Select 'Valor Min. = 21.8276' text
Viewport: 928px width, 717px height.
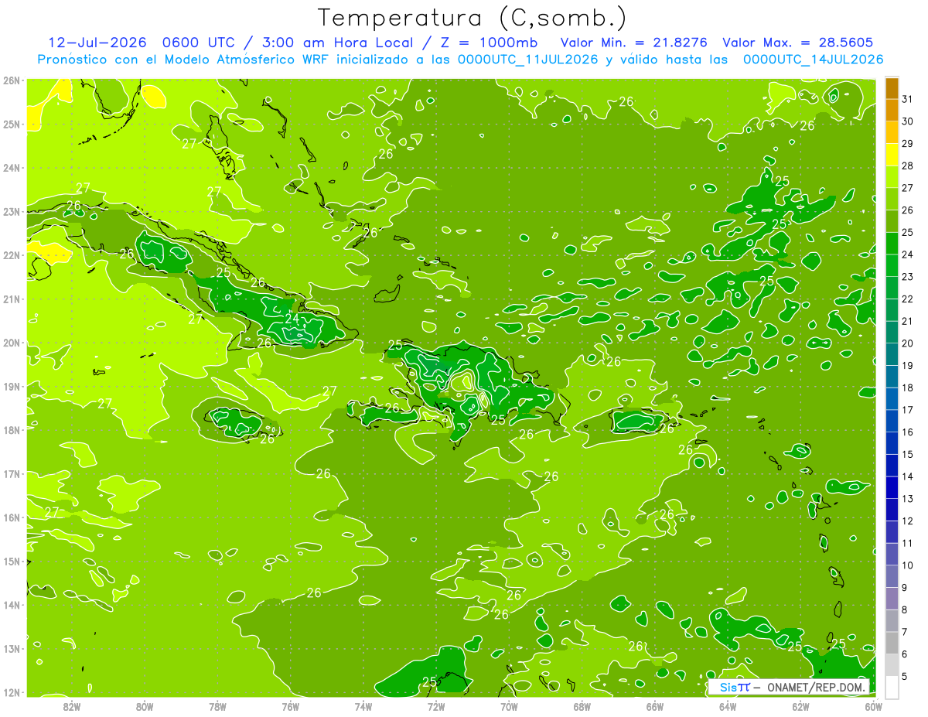634,43
